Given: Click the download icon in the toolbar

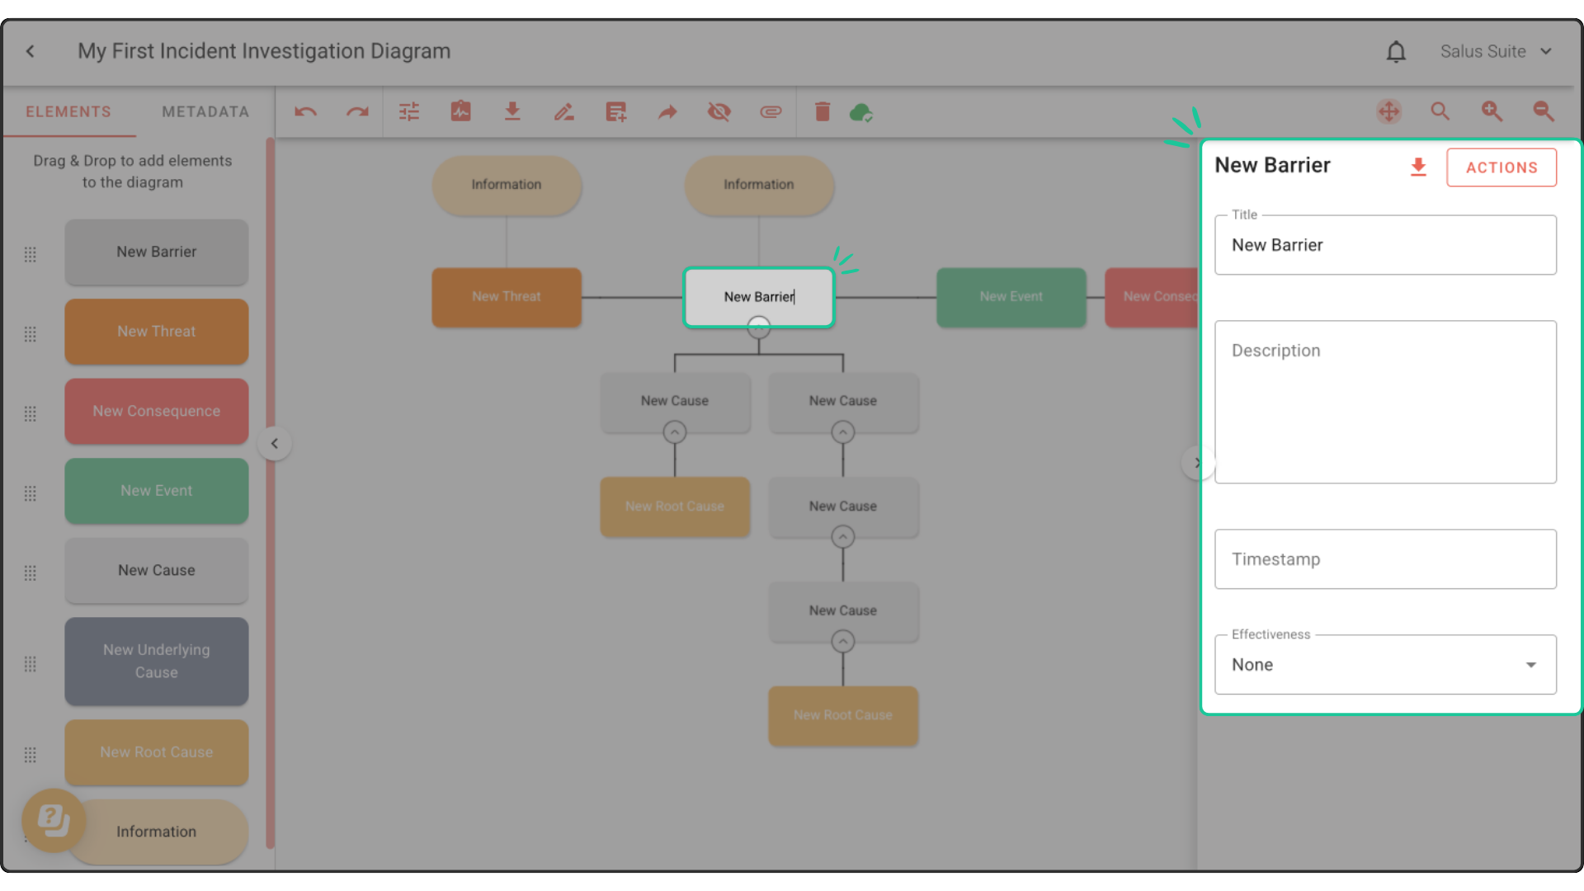Looking at the screenshot, I should pyautogui.click(x=512, y=112).
